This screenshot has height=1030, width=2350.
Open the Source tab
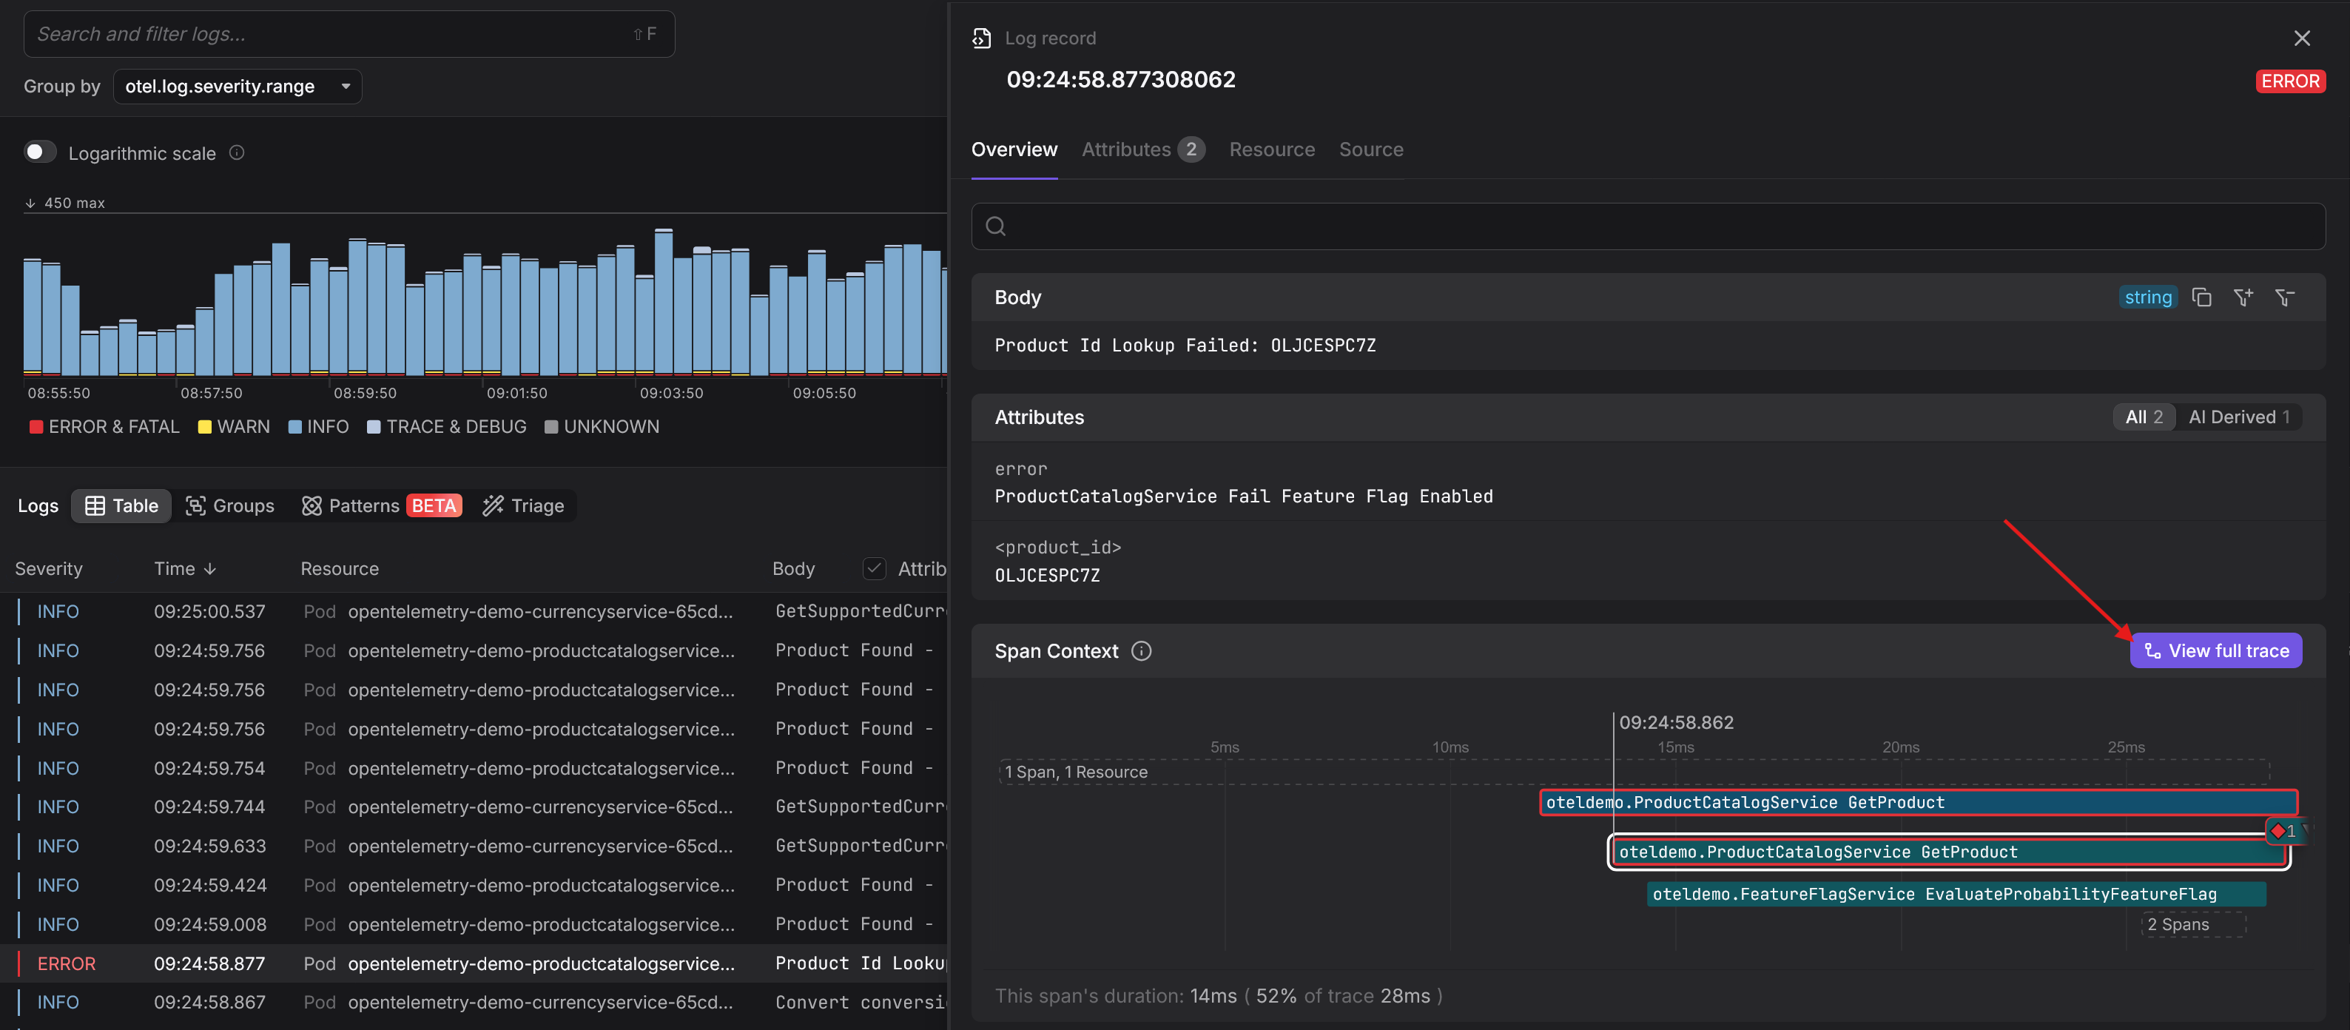click(1370, 149)
